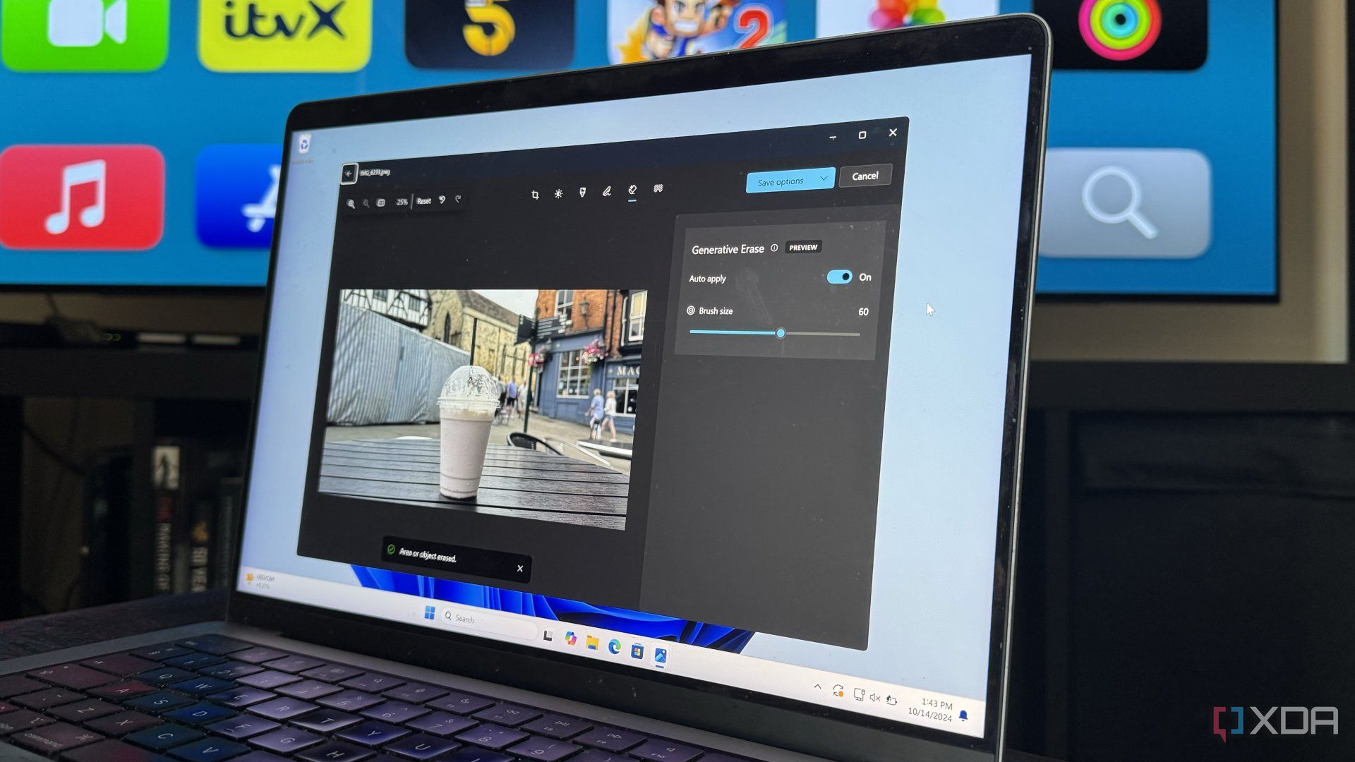Click the Generative Erase info icon

pyautogui.click(x=773, y=246)
